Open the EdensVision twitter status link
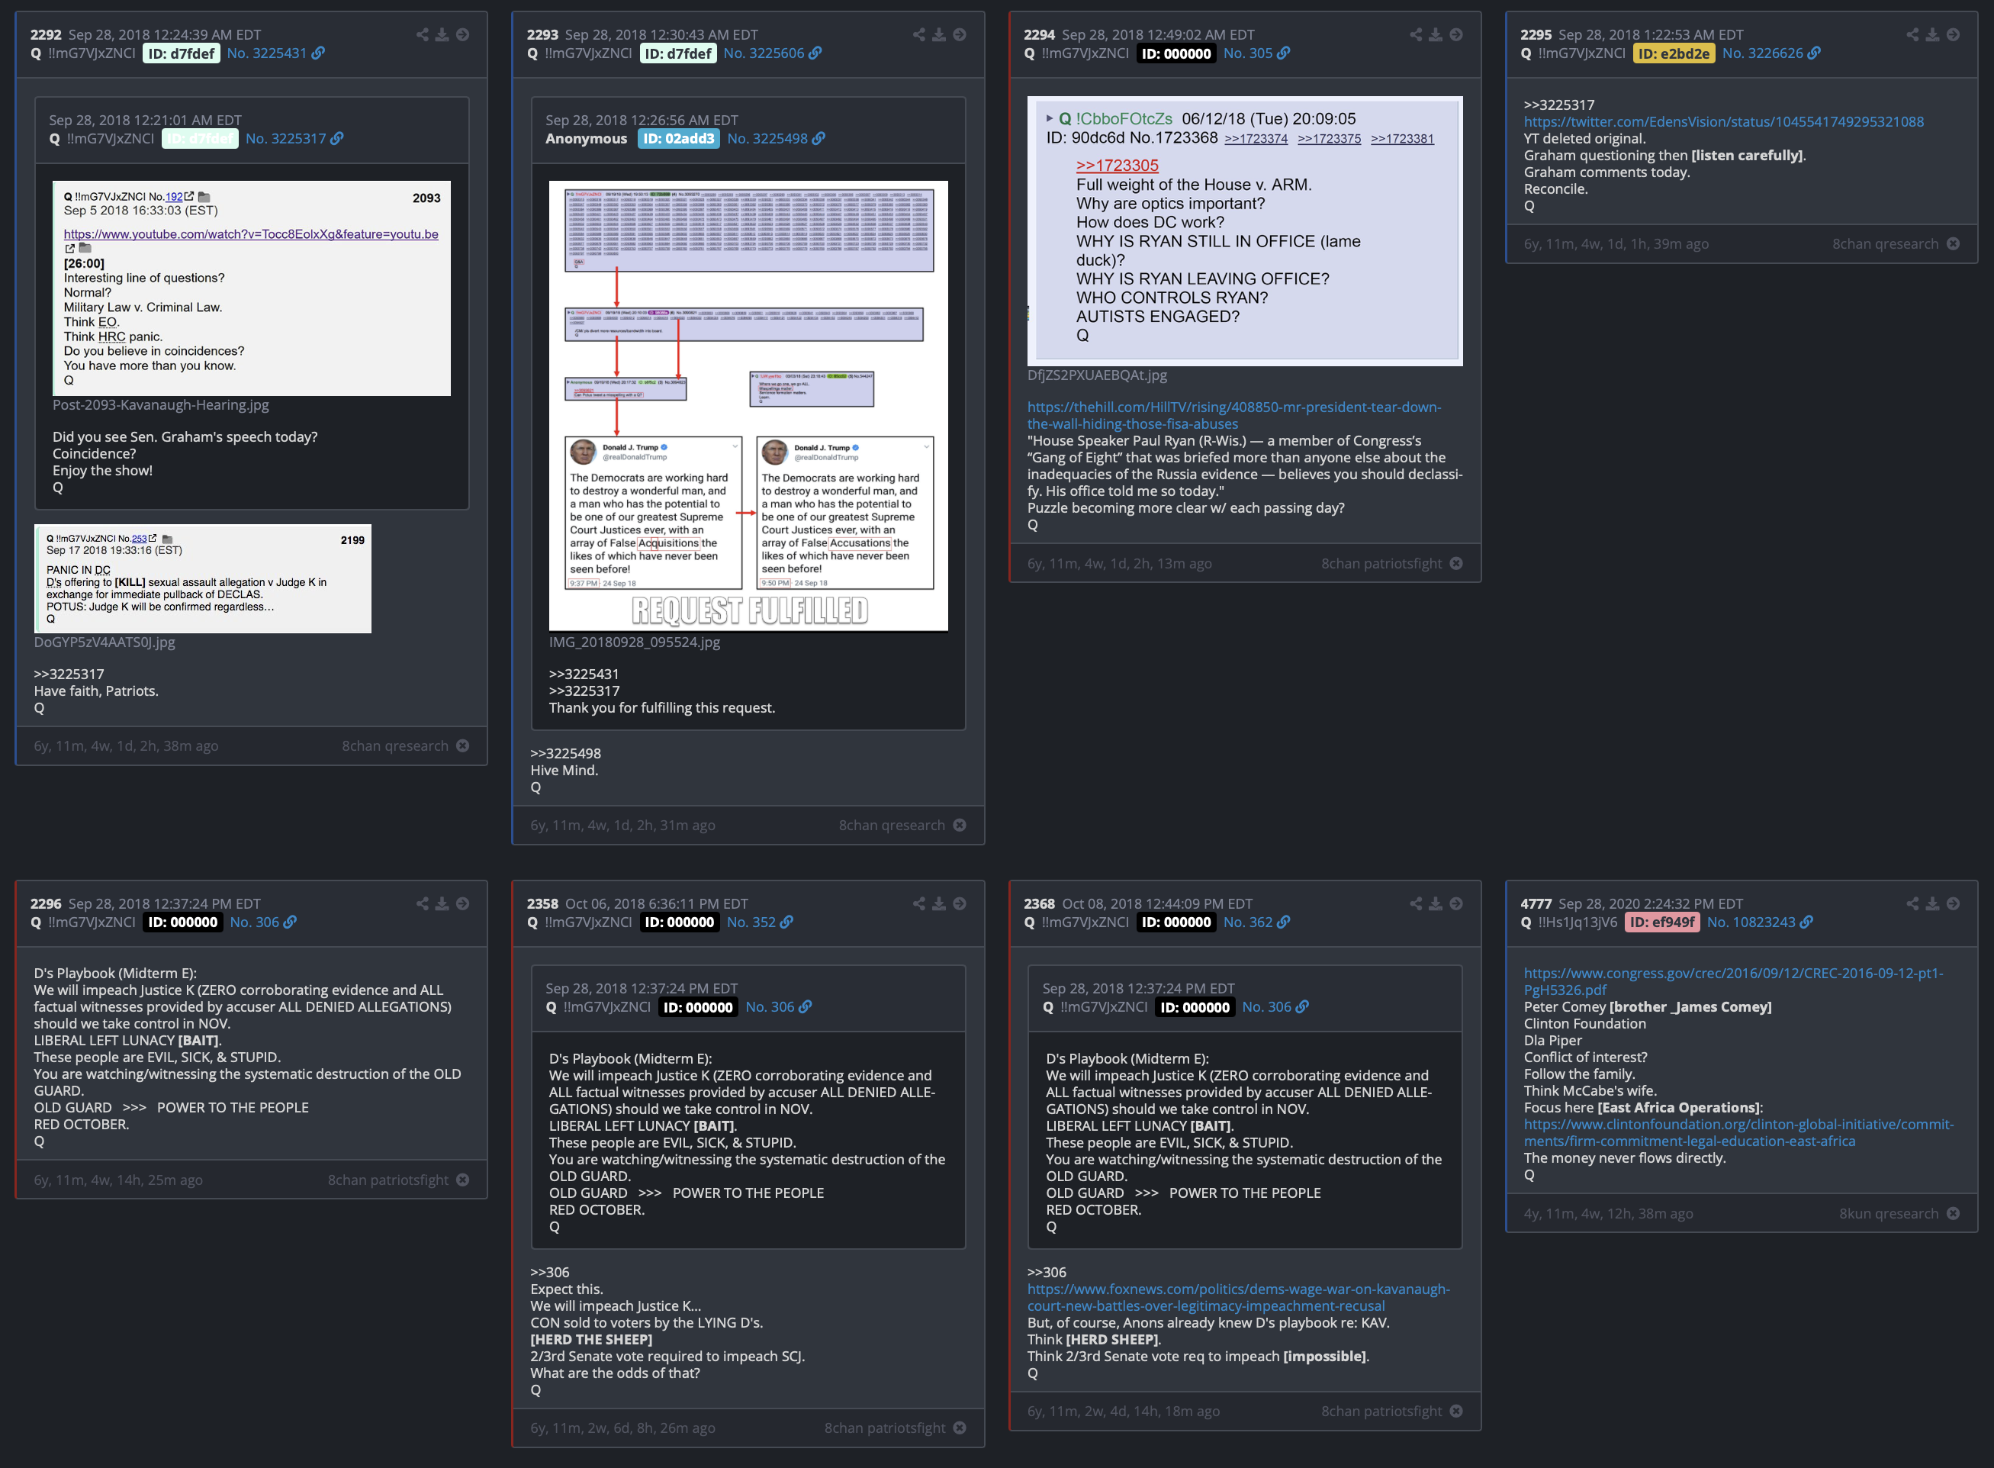1994x1468 pixels. point(1723,122)
